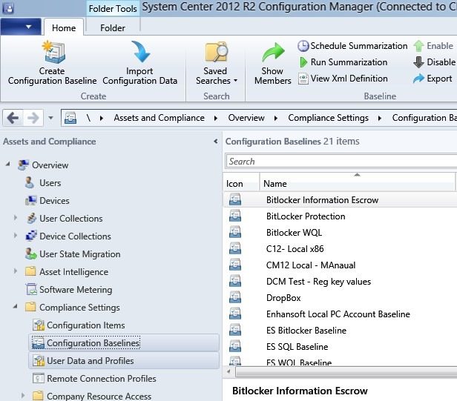This screenshot has height=401, width=457.
Task: Open the application menu dropdown button
Action: (x=21, y=27)
